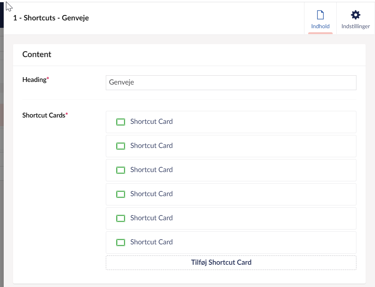The width and height of the screenshot is (375, 287).
Task: Click the gear icon above Indstillinger
Action: pos(356,15)
